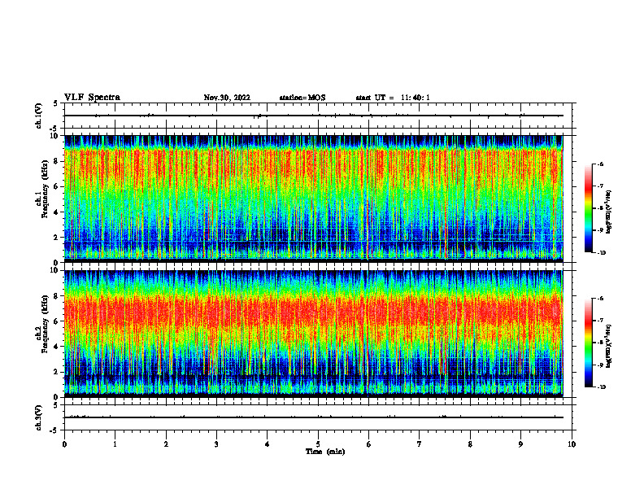Viewport: 644px width, 498px height.
Task: Click inside the ch.1 spectrogram panel
Action: (x=313, y=199)
